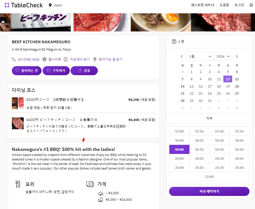255x209 pixels.
Task: Open the 6400円 ビーフキッチンコース thumbnail
Action: [18, 123]
